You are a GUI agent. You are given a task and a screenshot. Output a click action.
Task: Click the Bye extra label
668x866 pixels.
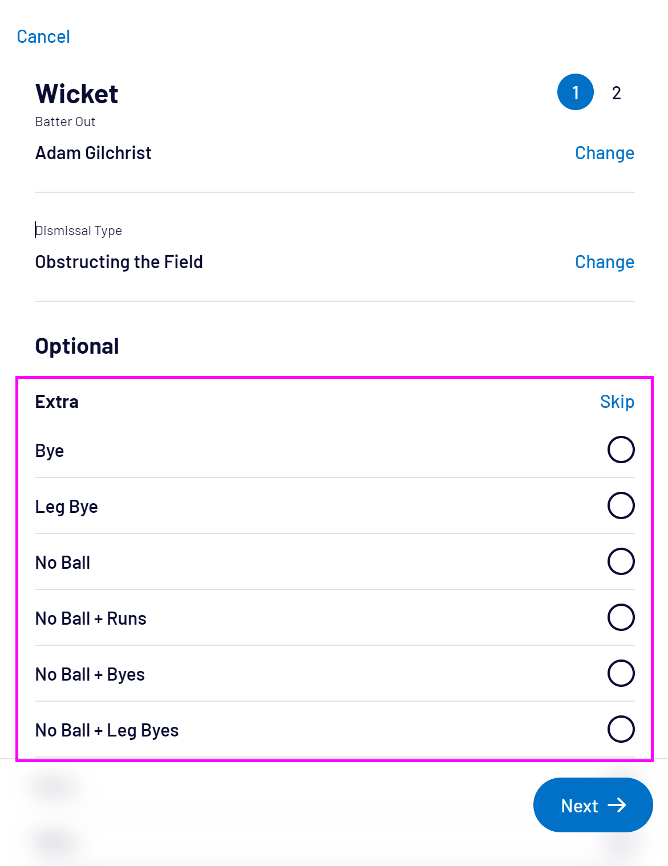(50, 451)
